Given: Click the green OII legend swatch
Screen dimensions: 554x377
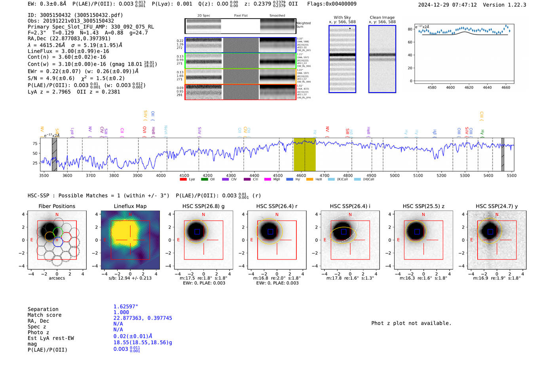Looking at the screenshot, I should pos(204,179).
